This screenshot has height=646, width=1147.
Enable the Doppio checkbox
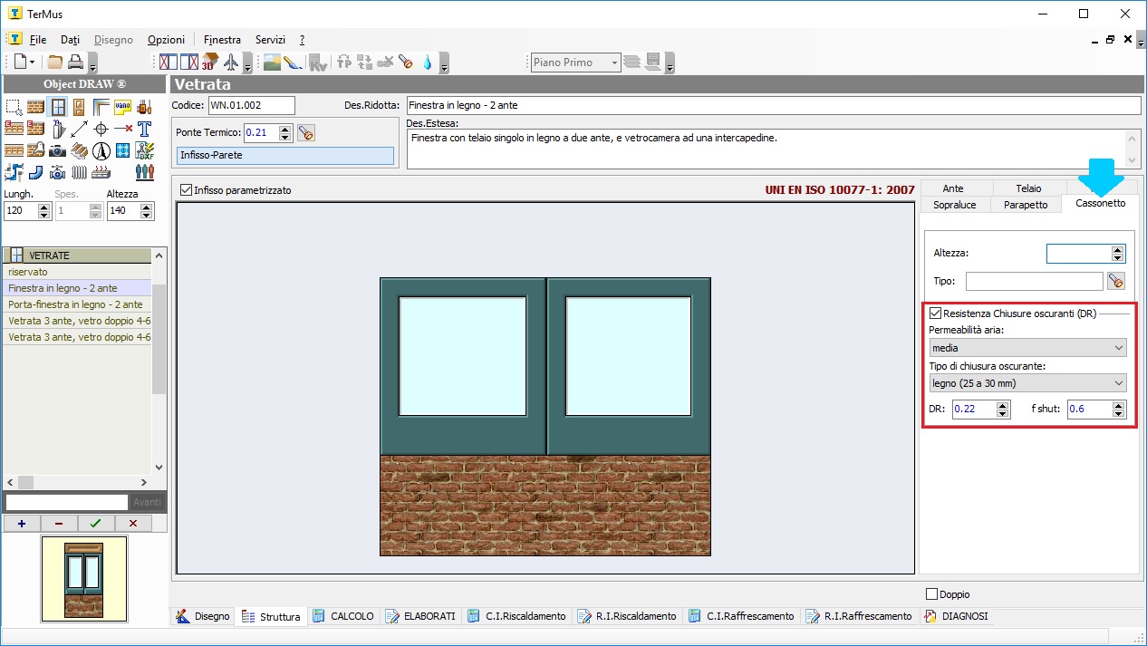point(931,594)
